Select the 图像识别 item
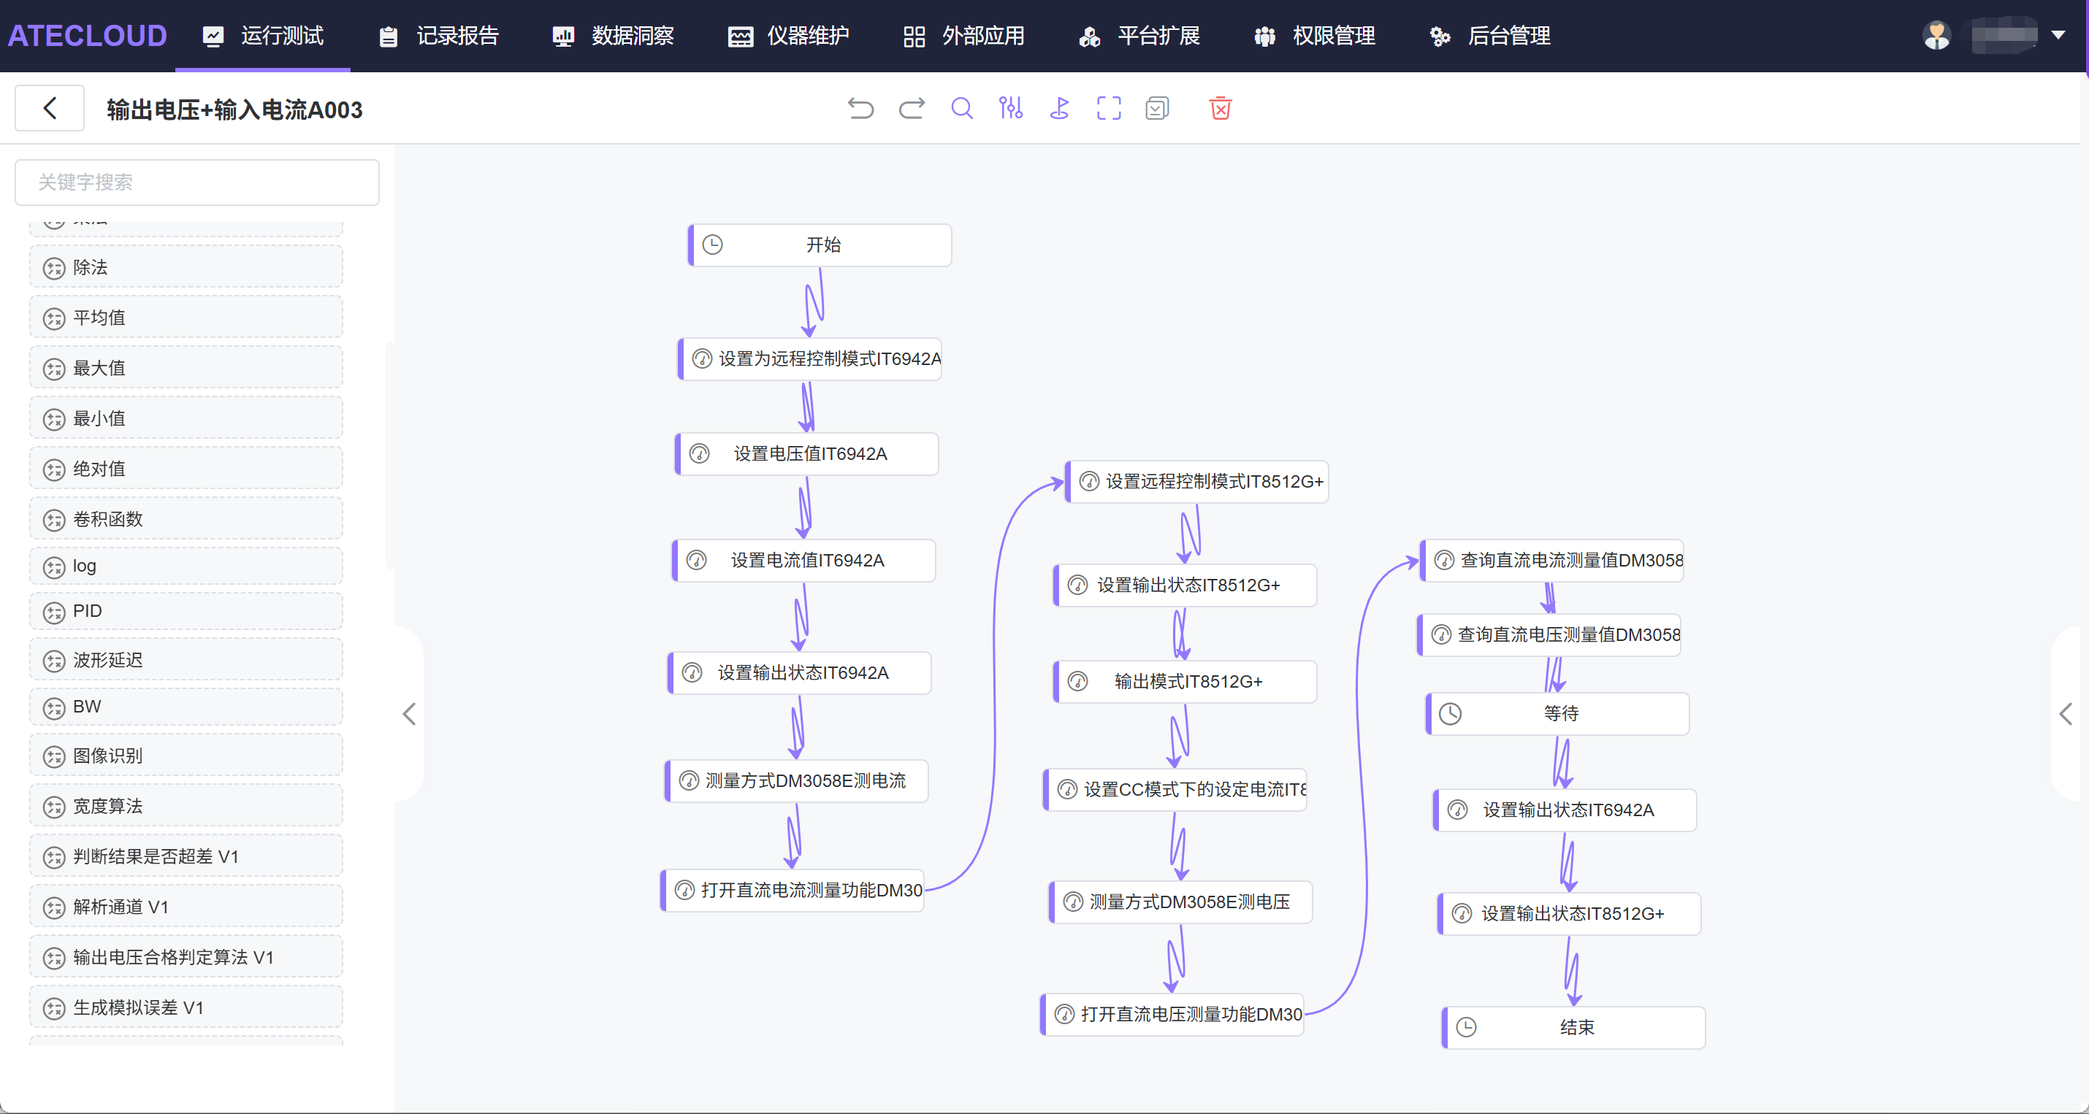Screen dimensions: 2089x1114 click(x=186, y=755)
